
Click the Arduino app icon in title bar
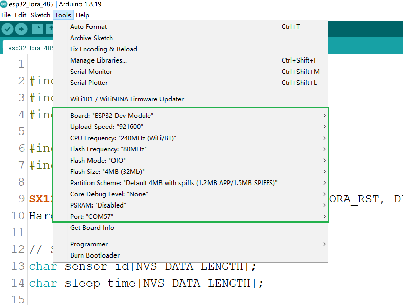point(4,4)
